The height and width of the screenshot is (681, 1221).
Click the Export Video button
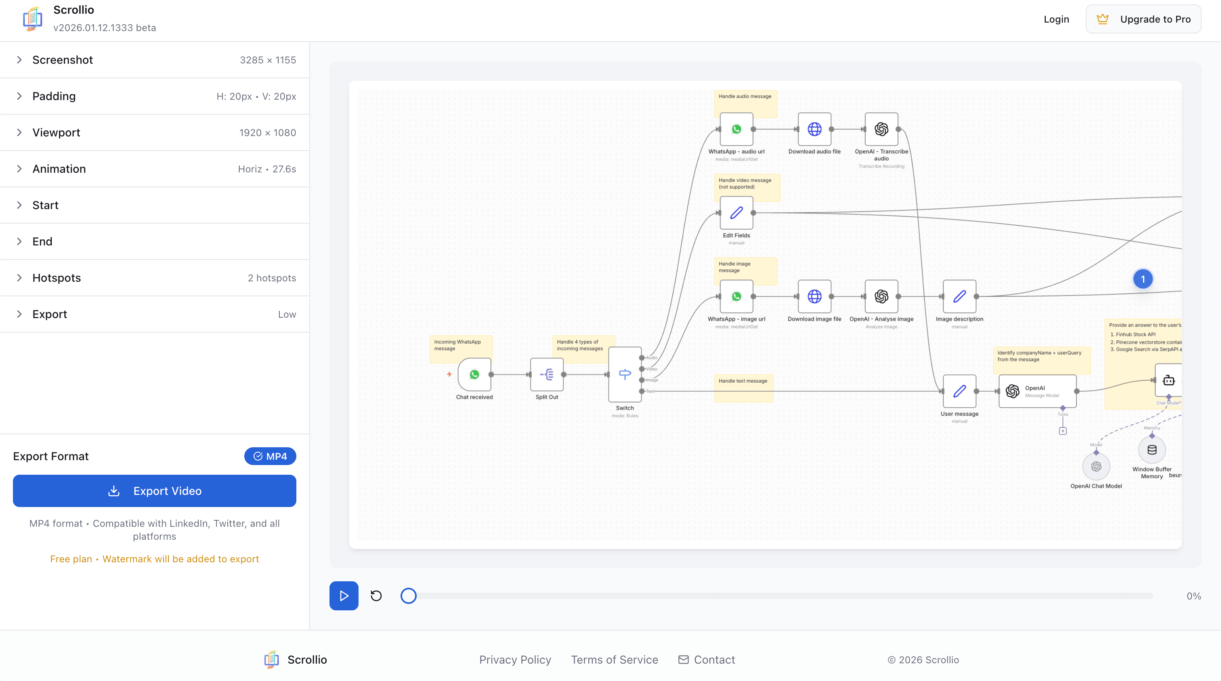(x=155, y=491)
